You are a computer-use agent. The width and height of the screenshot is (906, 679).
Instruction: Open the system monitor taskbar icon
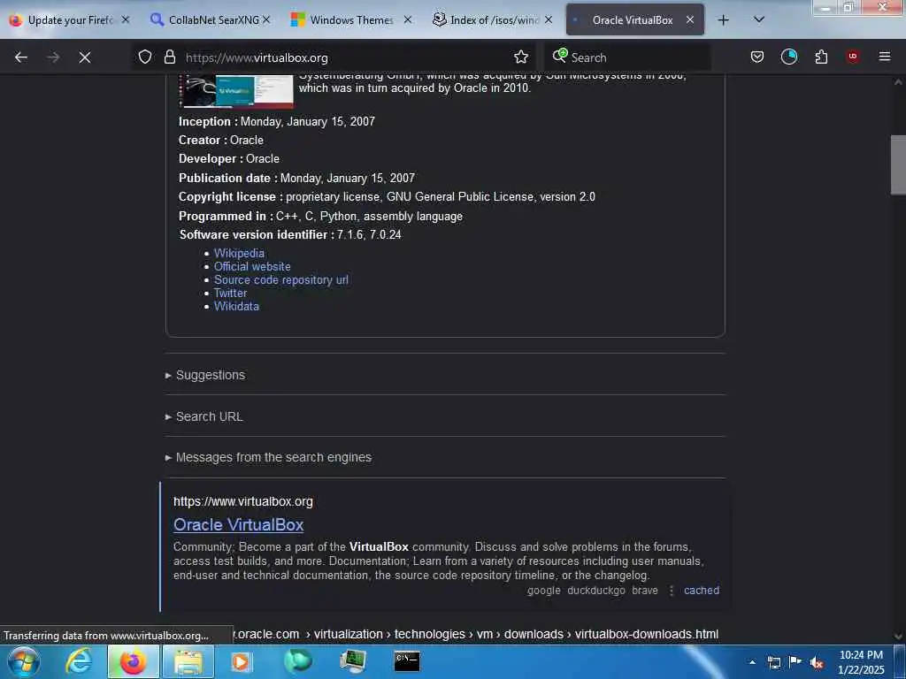[x=352, y=661]
